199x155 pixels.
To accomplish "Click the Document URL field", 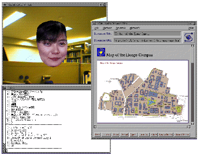I will click(x=147, y=40).
